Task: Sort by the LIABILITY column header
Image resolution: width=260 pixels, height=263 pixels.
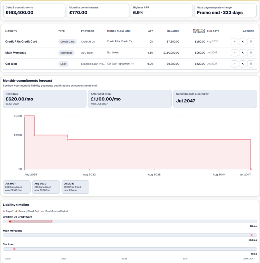Action: [x=11, y=31]
